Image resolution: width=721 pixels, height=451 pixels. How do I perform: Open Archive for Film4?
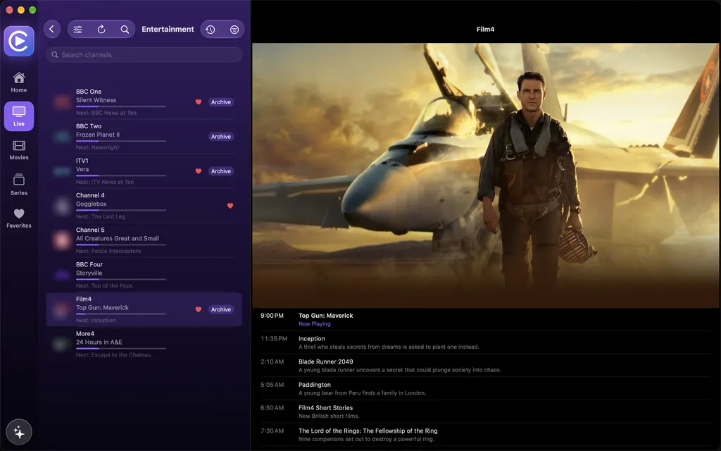click(220, 310)
